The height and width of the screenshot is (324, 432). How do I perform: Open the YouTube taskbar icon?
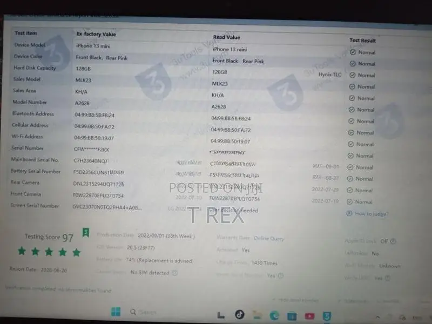click(x=309, y=316)
